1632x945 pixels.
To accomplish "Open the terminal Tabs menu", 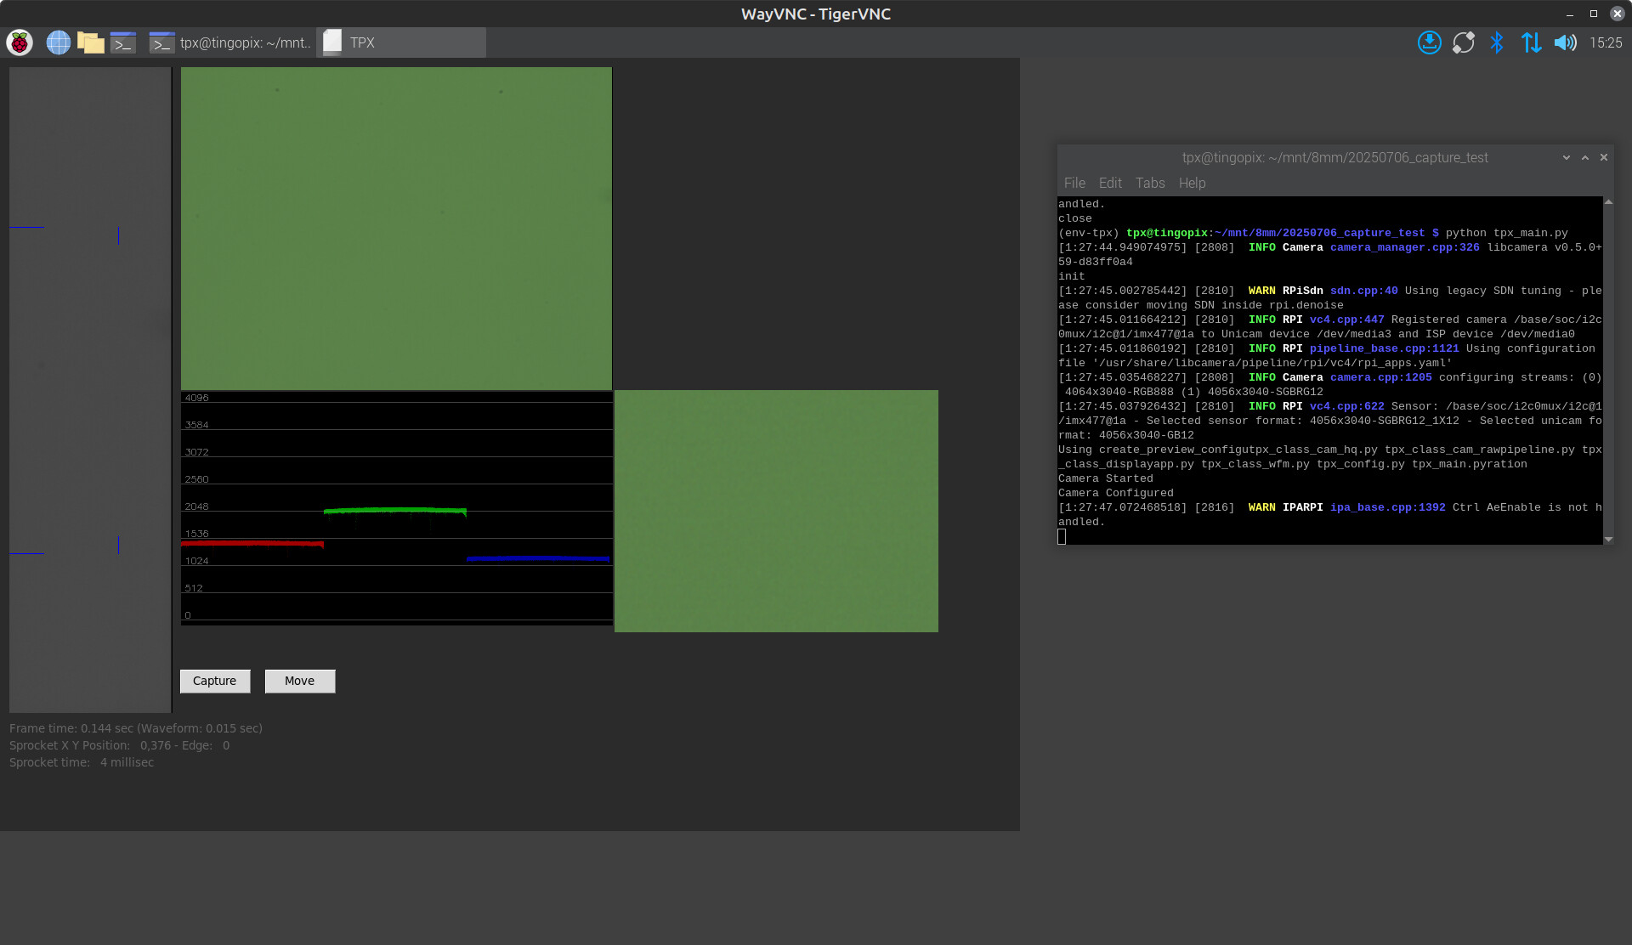I will [x=1149, y=183].
